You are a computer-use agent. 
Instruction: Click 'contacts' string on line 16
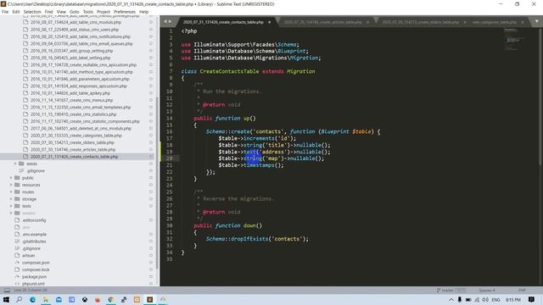[x=268, y=132]
